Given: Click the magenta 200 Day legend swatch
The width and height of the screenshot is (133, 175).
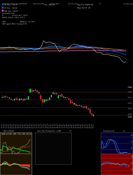Looking at the screenshot, I should coord(3,11).
